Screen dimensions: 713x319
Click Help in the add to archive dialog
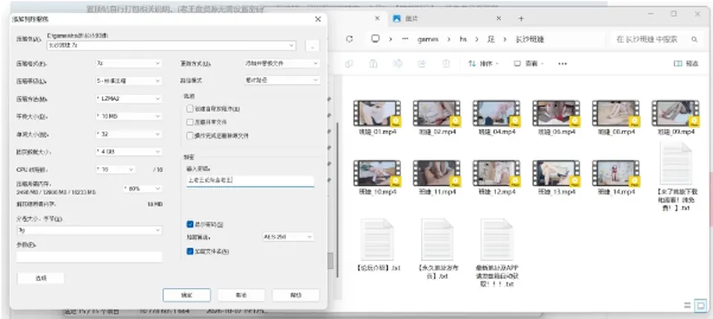point(296,295)
